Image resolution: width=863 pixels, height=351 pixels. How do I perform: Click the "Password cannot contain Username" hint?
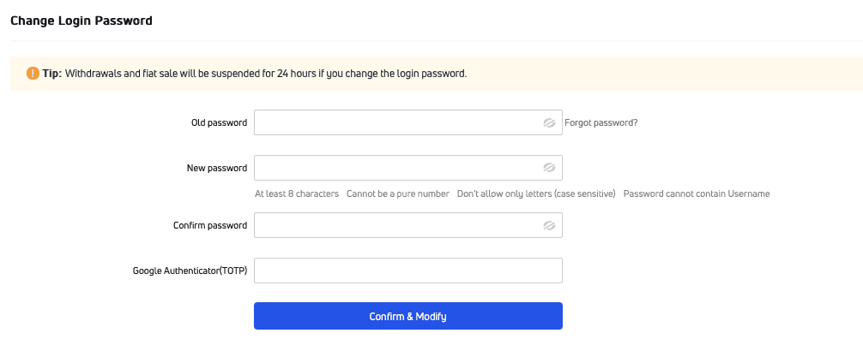point(696,193)
